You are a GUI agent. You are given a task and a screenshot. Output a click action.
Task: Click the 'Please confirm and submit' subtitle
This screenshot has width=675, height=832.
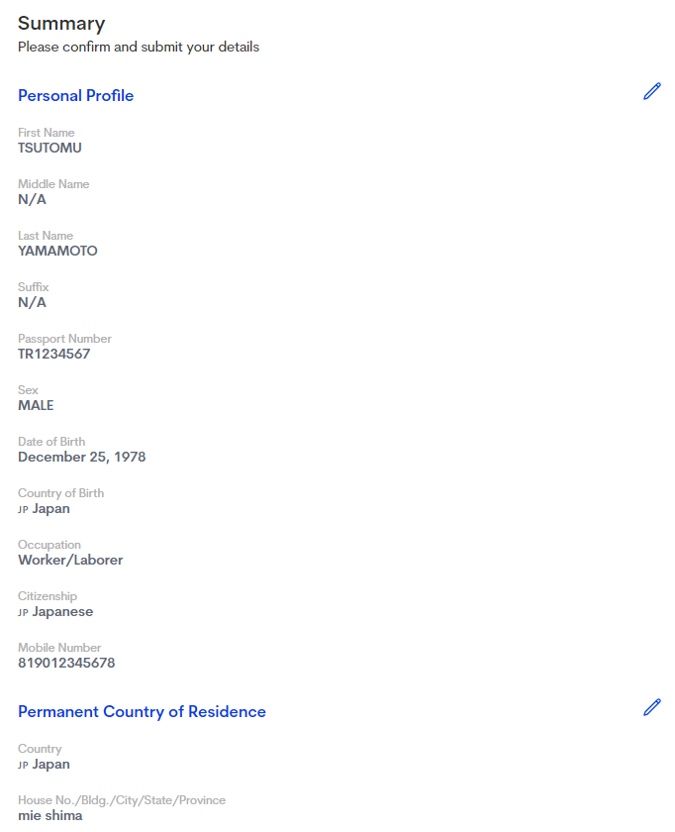click(139, 48)
